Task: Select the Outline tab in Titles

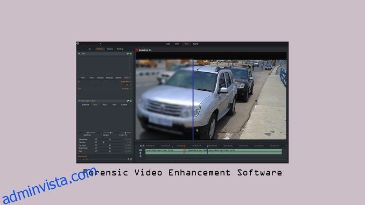Action: pos(118,77)
